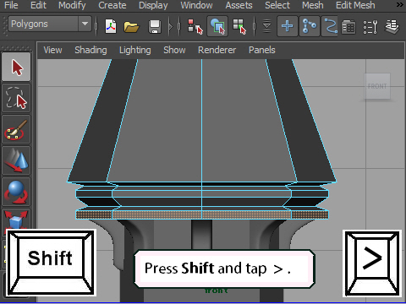Save the scene with the floppy icon
This screenshot has width=406, height=304.
[x=155, y=27]
